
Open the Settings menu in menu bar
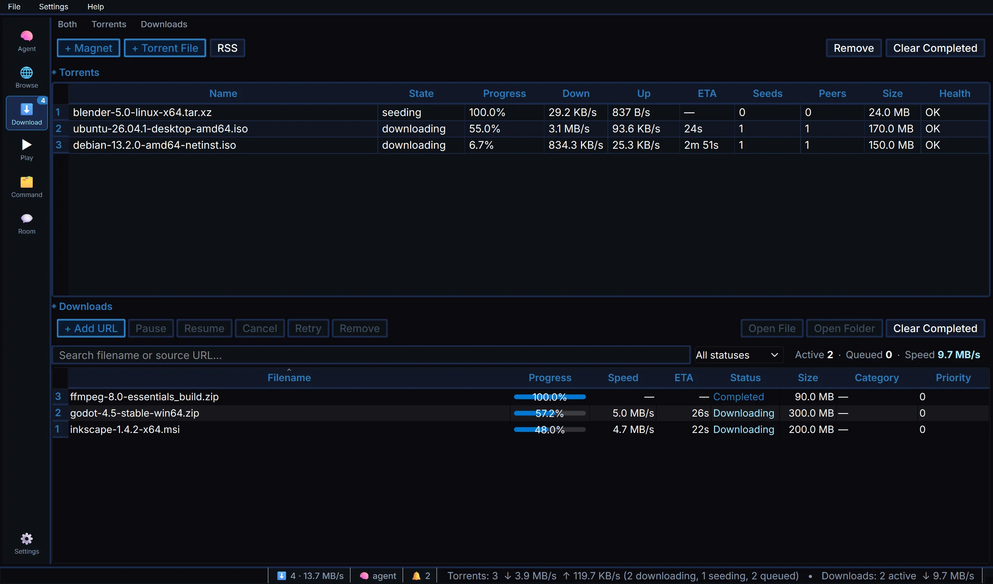click(54, 7)
